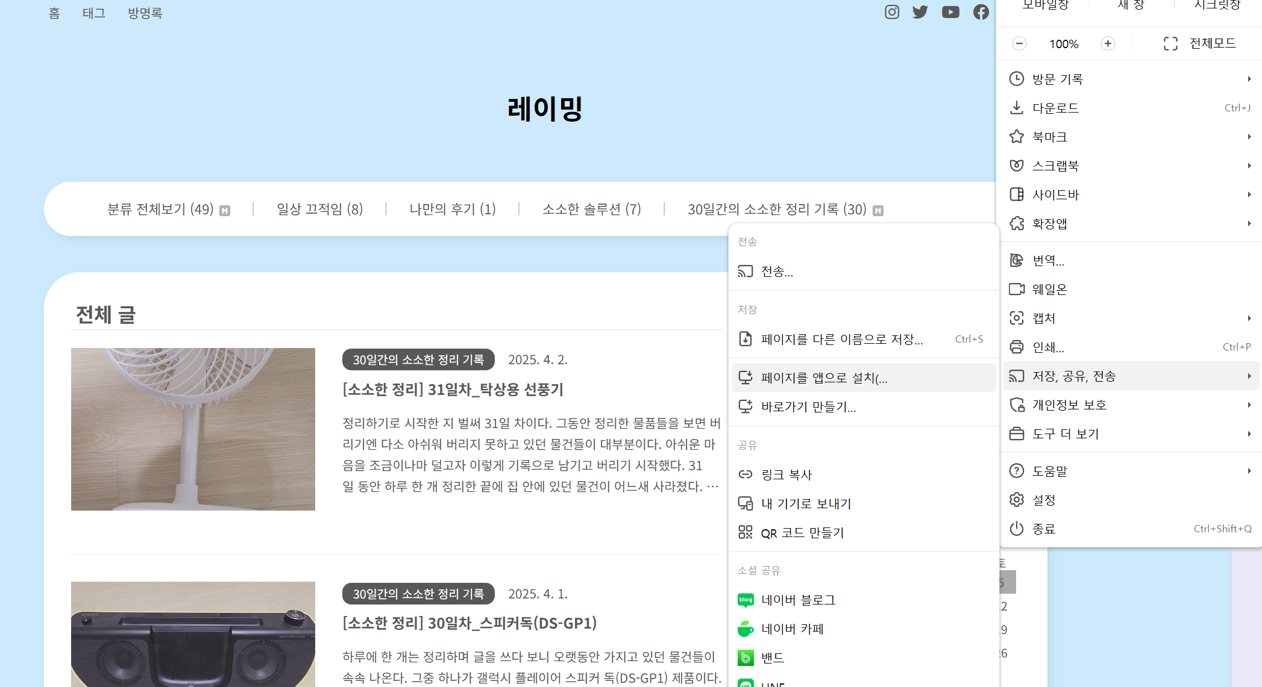Viewport: 1262px width, 687px height.
Task: Click category badge on 2025. 4. 1. post
Action: pos(418,594)
